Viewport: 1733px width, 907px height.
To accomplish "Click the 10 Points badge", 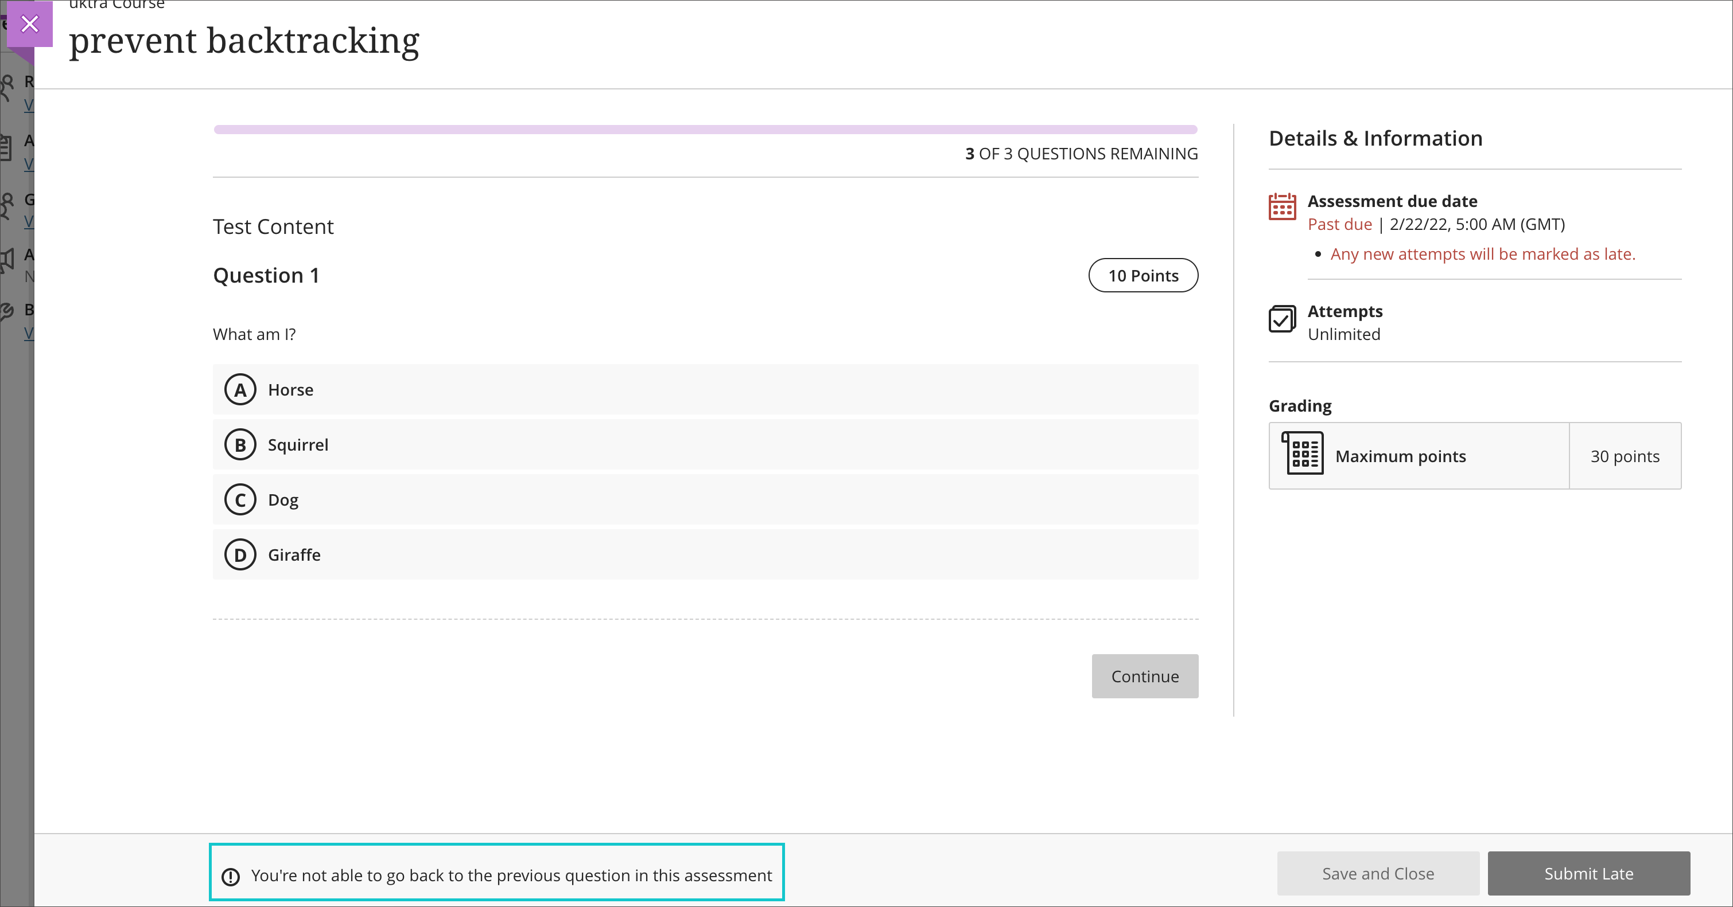I will (1143, 275).
